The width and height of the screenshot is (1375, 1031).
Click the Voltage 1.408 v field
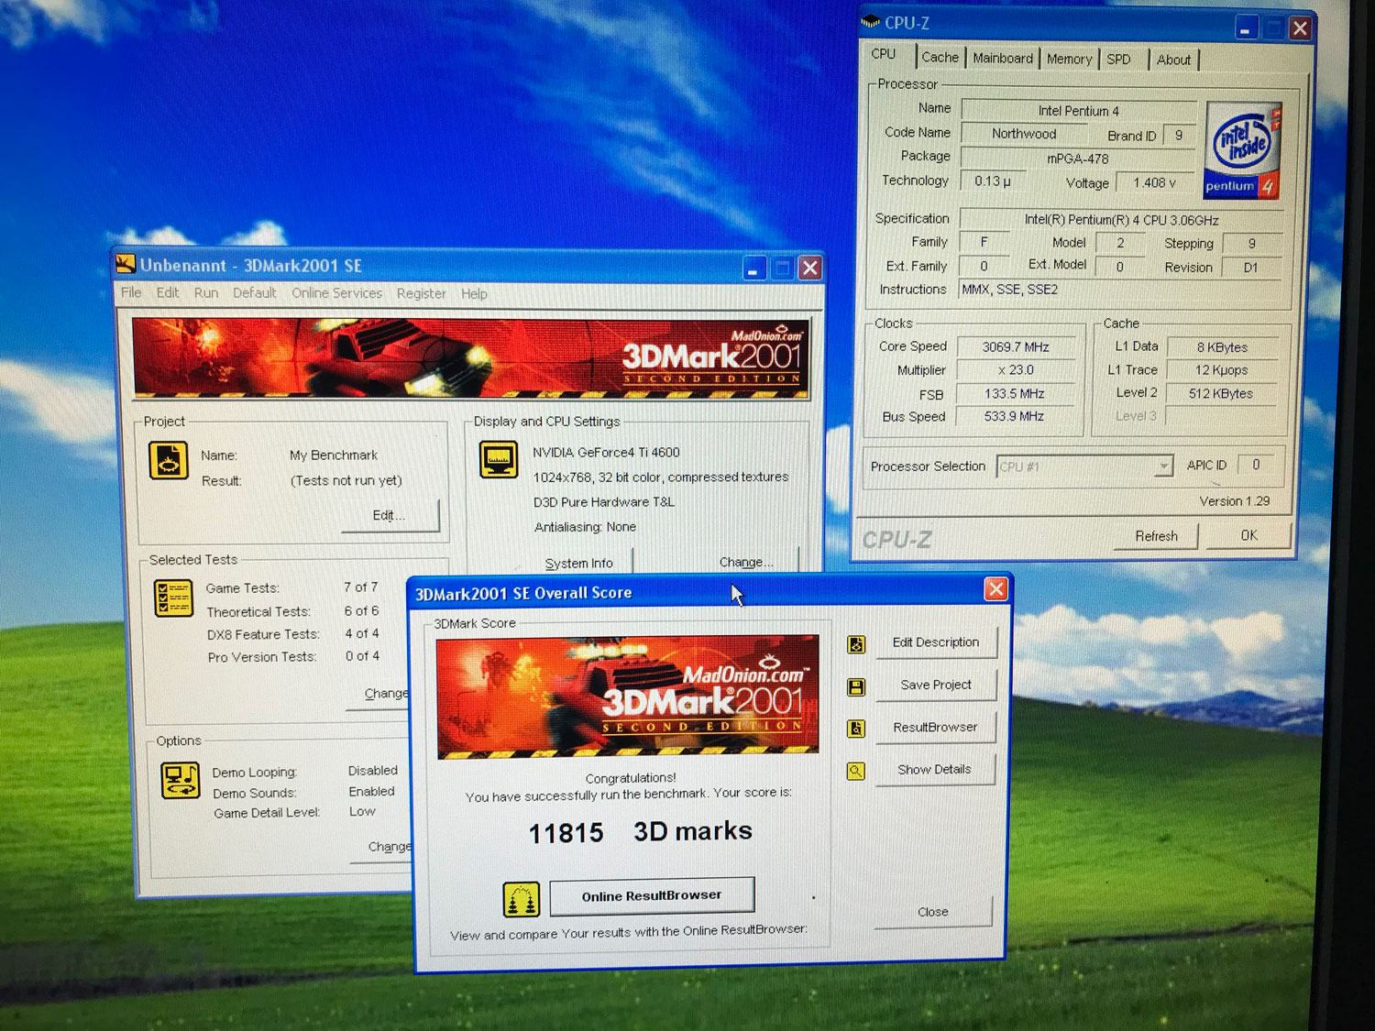pos(1154,182)
